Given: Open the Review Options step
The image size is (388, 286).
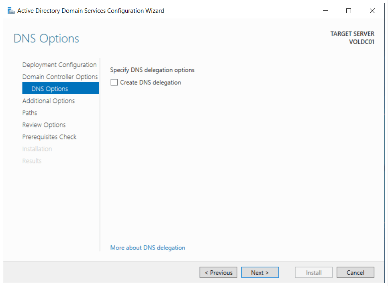Looking at the screenshot, I should (x=44, y=125).
